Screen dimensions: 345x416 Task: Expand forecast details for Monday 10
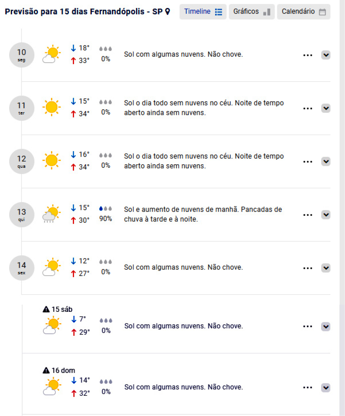coord(326,55)
